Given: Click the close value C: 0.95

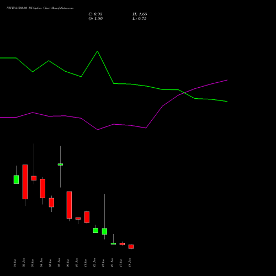Looking at the screenshot, I should coord(95,14).
